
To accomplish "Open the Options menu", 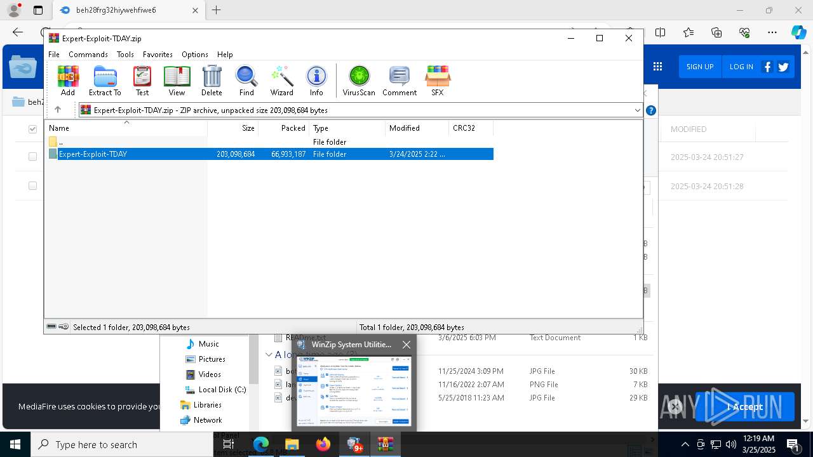I will [x=195, y=55].
